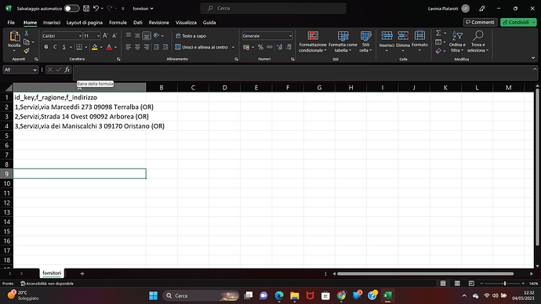
Task: Click the AutoSum sigma icon
Action: (x=438, y=33)
